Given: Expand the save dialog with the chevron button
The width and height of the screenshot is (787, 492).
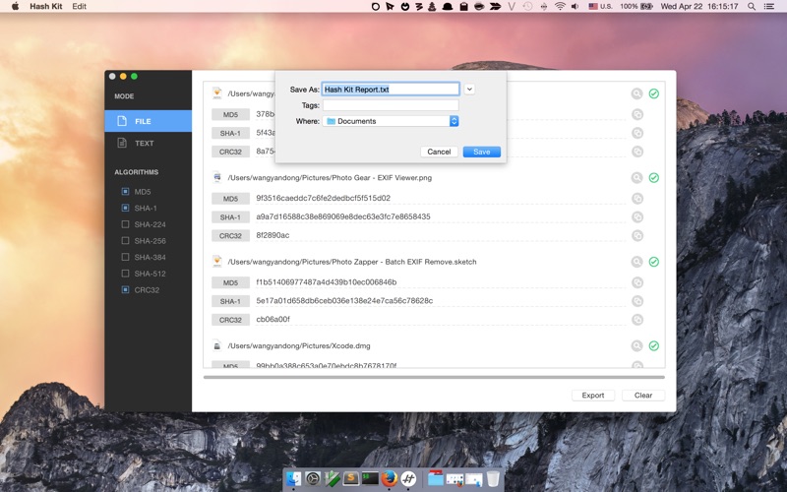Looking at the screenshot, I should [469, 90].
